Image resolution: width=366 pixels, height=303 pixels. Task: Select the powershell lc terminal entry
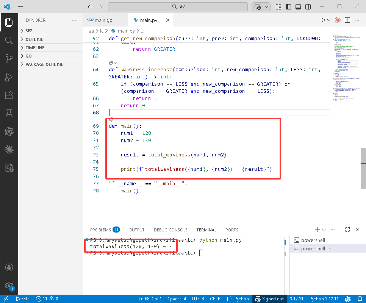click(328, 249)
